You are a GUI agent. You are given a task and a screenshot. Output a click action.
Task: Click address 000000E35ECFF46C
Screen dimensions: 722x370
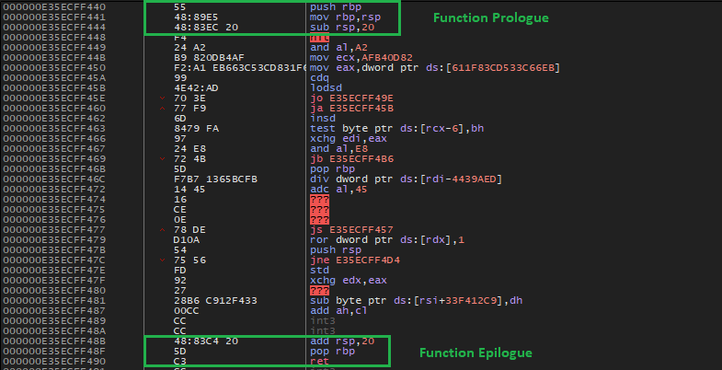click(x=54, y=179)
